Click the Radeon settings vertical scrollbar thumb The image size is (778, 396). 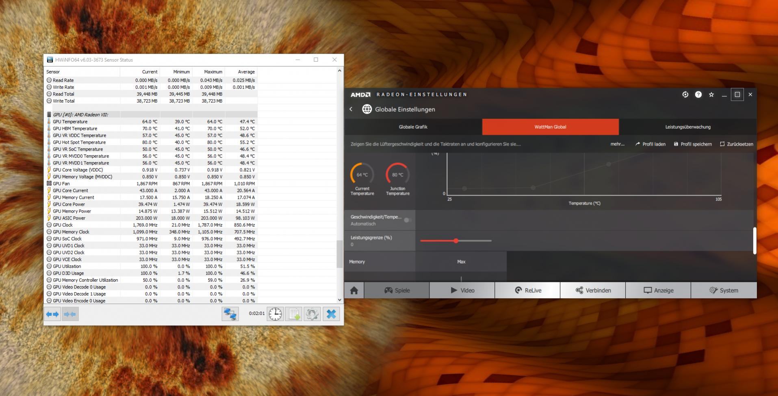(754, 241)
